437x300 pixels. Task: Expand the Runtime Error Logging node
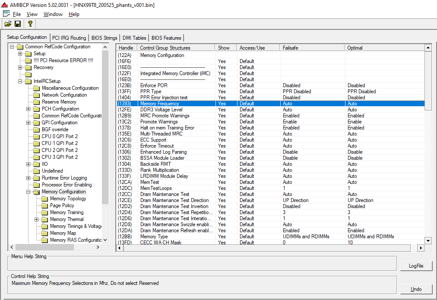pyautogui.click(x=28, y=178)
